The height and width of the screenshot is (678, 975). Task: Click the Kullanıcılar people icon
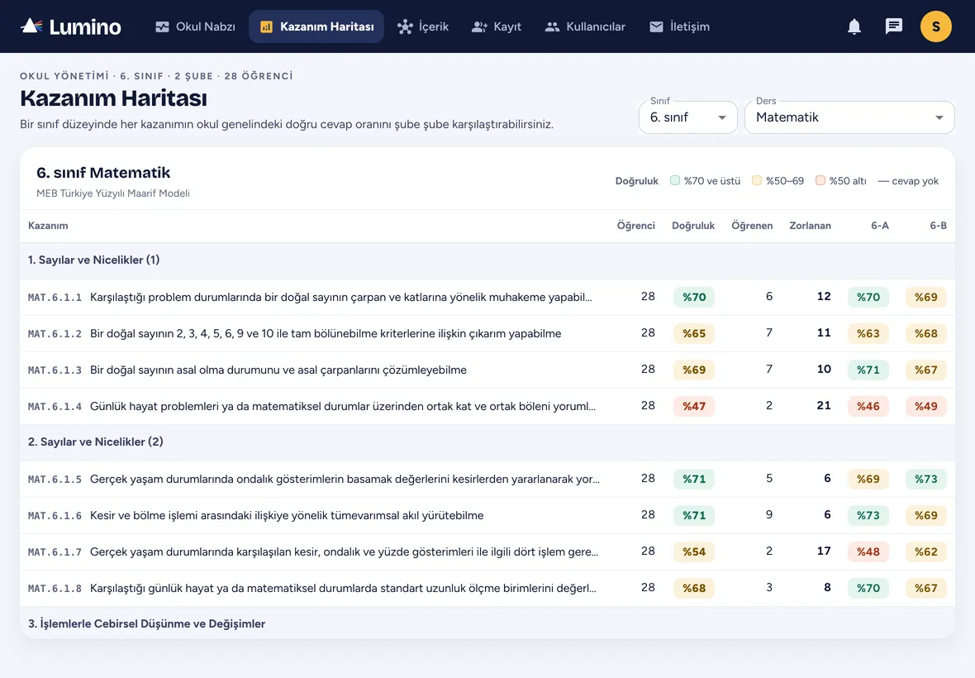tap(552, 26)
